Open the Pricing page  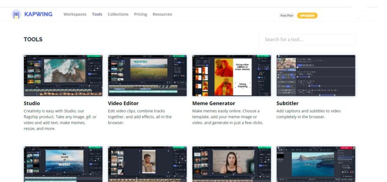coord(141,14)
